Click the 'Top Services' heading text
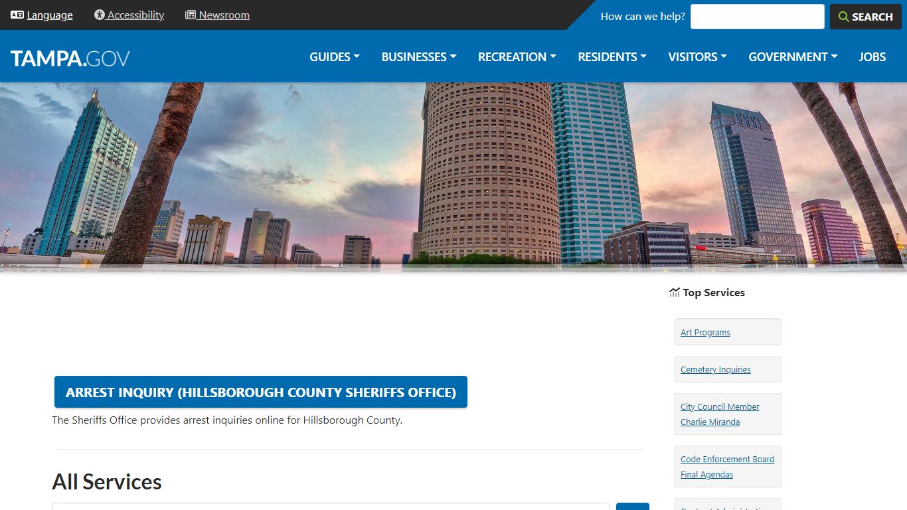This screenshot has width=907, height=510. point(714,293)
